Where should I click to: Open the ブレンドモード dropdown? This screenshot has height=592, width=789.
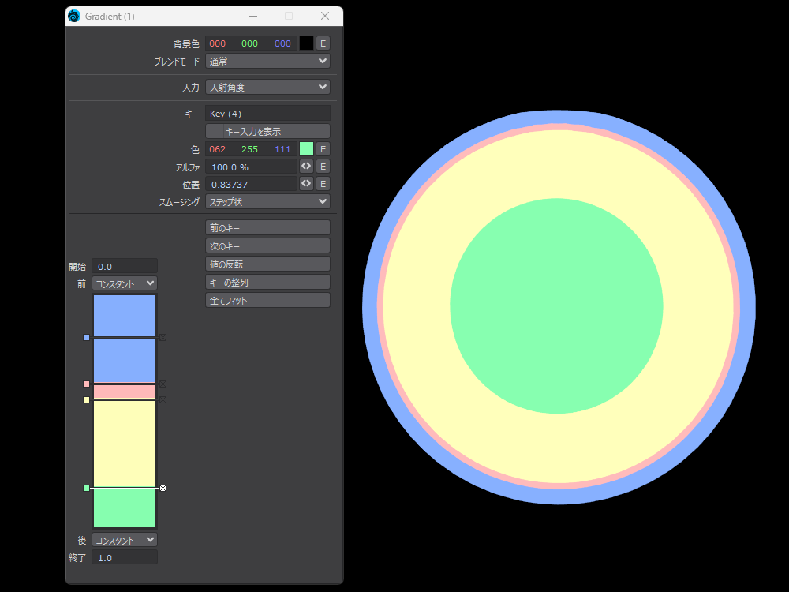coord(267,61)
